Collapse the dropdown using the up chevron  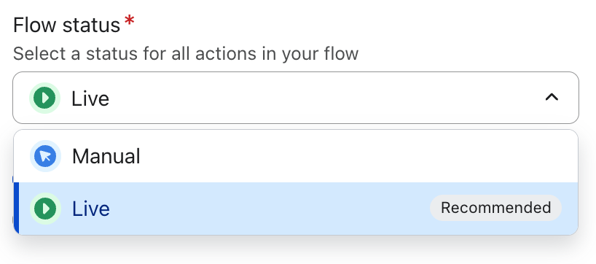(x=552, y=98)
